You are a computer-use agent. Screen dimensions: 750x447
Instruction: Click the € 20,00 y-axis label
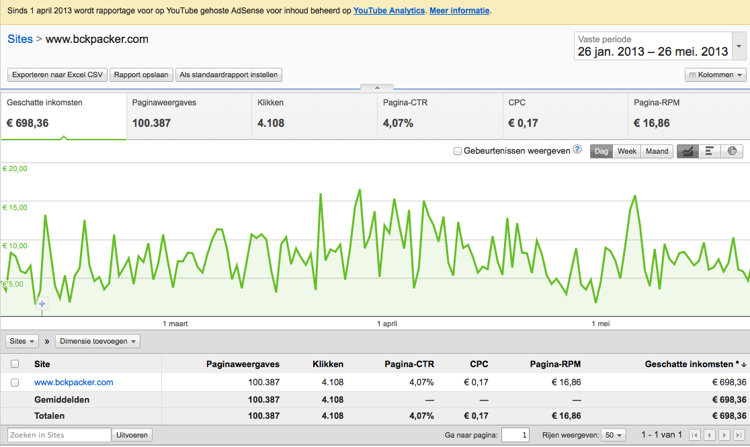pyautogui.click(x=15, y=168)
